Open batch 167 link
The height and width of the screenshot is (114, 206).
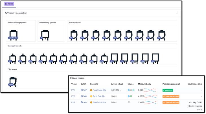[84, 90]
